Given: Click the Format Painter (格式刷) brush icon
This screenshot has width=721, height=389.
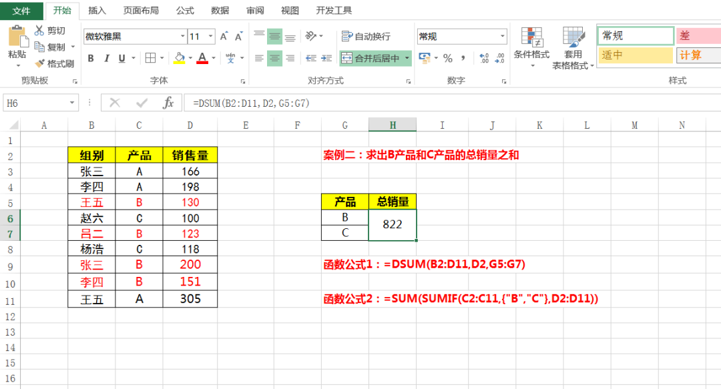Looking at the screenshot, I should click(x=39, y=63).
